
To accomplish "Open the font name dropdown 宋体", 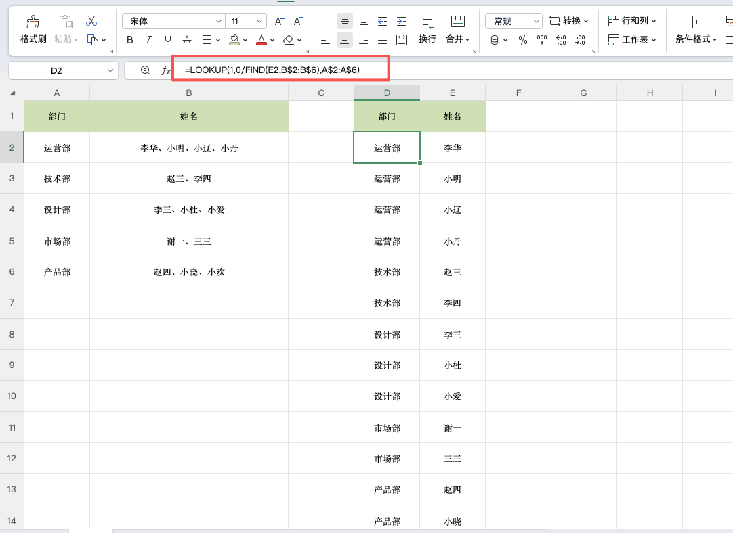I will [x=173, y=21].
